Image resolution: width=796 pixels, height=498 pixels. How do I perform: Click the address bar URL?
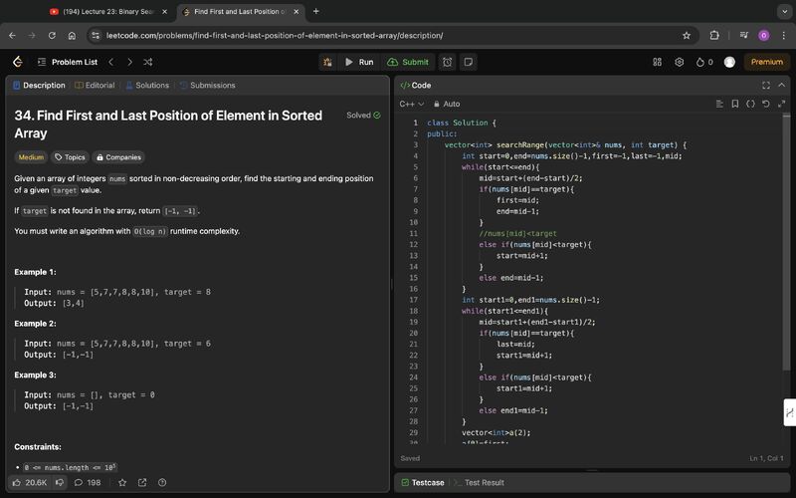(x=275, y=36)
